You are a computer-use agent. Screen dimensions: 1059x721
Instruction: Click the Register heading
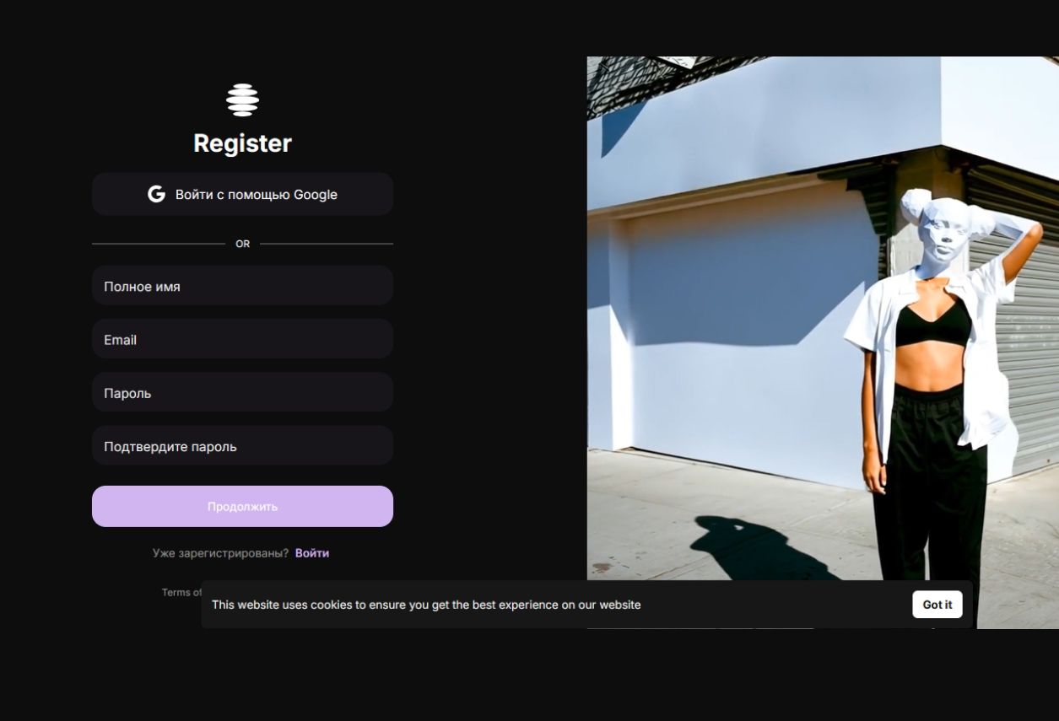[x=242, y=143]
